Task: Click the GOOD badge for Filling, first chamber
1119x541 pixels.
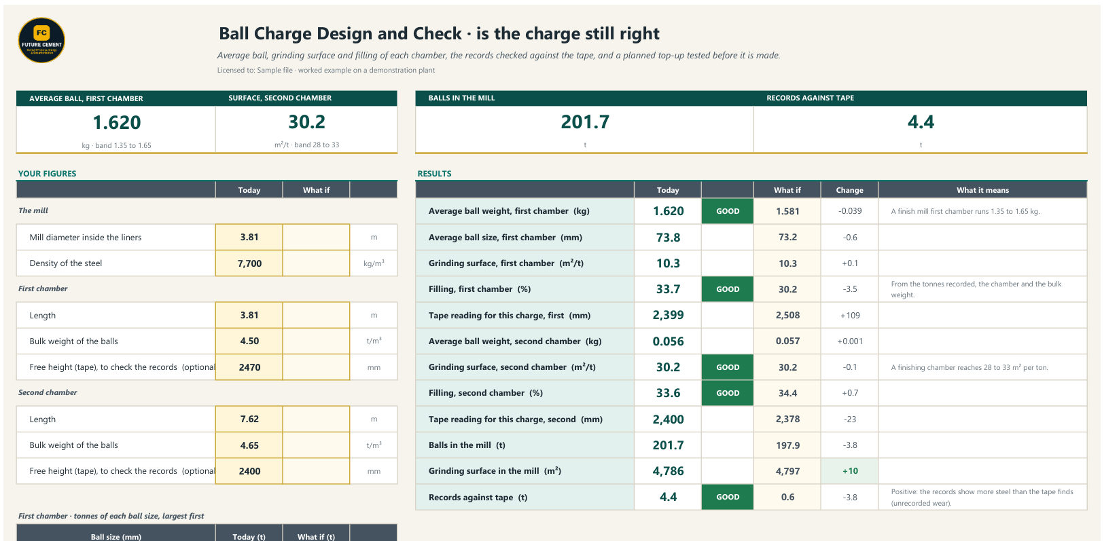Action: 727,289
